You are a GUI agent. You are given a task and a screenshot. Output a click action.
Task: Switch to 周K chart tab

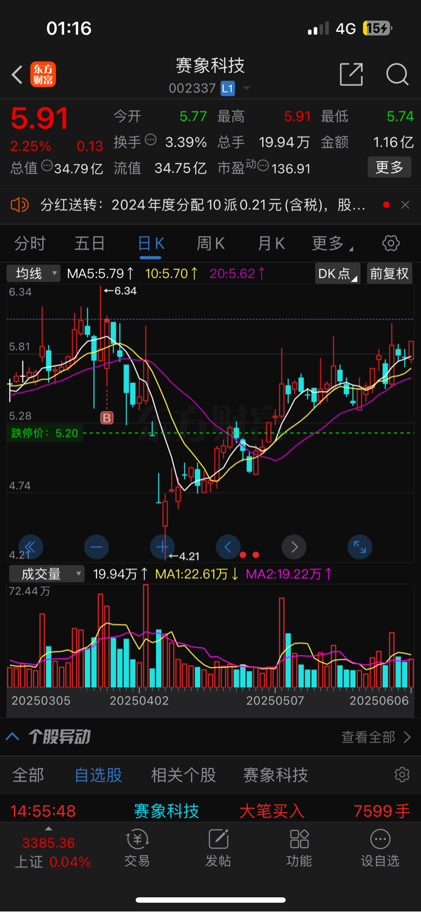point(210,243)
